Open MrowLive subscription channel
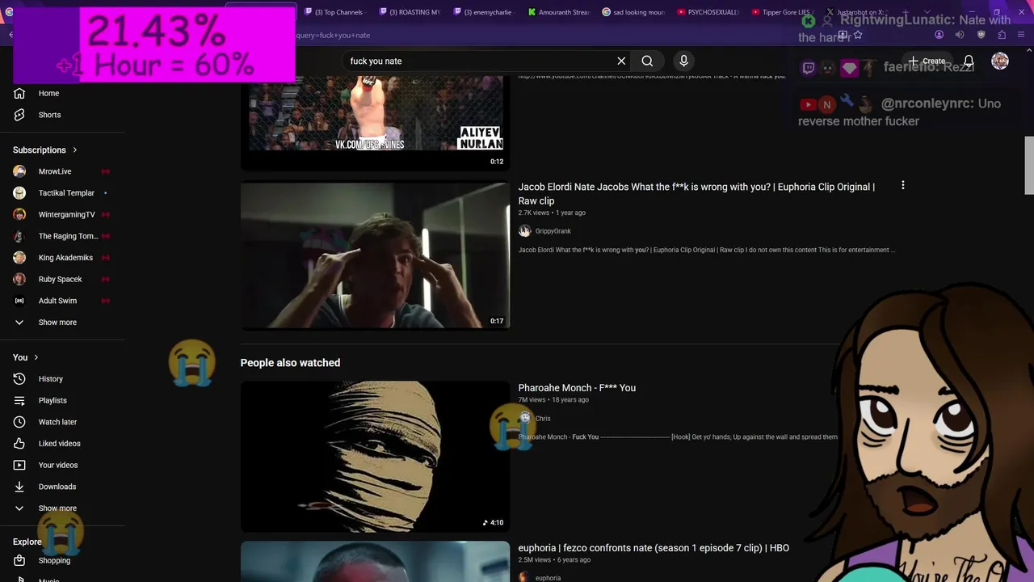The width and height of the screenshot is (1034, 582). click(x=55, y=171)
